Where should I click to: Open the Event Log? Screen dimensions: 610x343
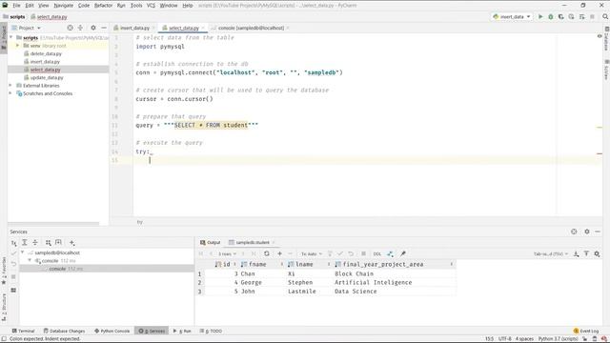tap(586, 331)
